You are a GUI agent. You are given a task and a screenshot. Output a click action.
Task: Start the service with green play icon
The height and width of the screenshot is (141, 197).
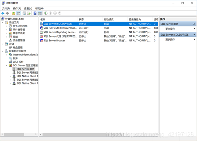[46, 13]
